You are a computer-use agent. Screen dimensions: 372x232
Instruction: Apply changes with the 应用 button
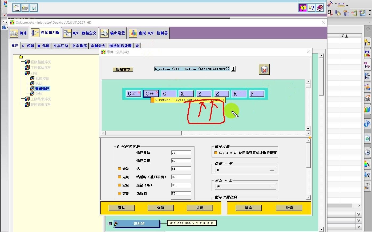[x=200, y=208]
